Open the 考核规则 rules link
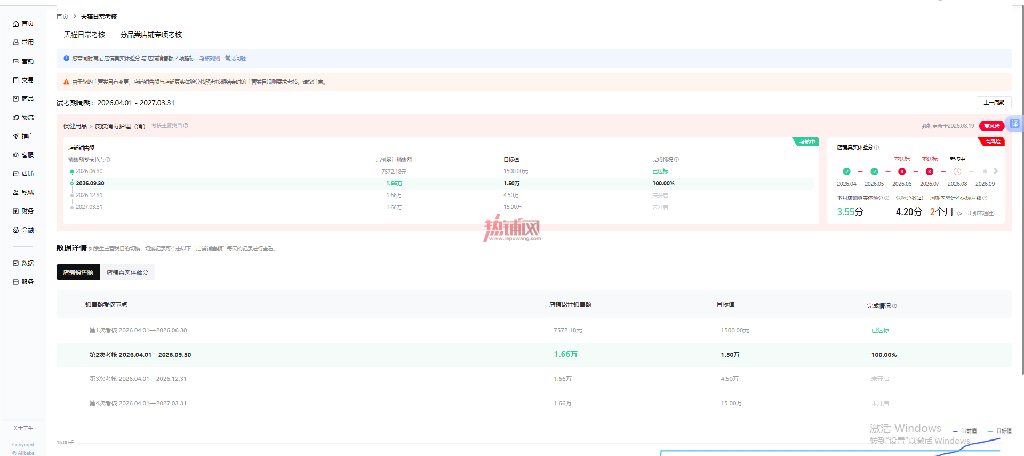Image resolution: width=1024 pixels, height=456 pixels. click(210, 59)
